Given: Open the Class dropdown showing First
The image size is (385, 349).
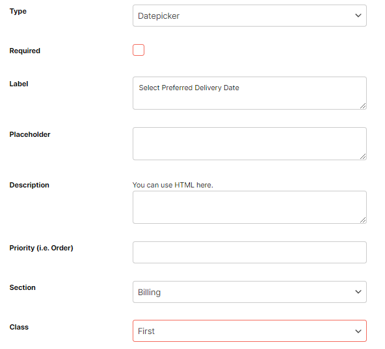Looking at the screenshot, I should [250, 331].
